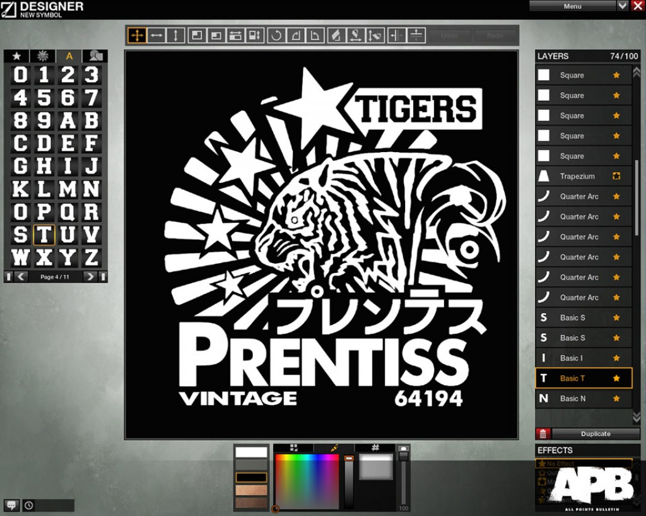Pick the white color swatch
This screenshot has height=516, width=646.
click(251, 452)
